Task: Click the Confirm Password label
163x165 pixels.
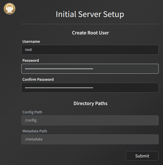Action: (x=38, y=79)
